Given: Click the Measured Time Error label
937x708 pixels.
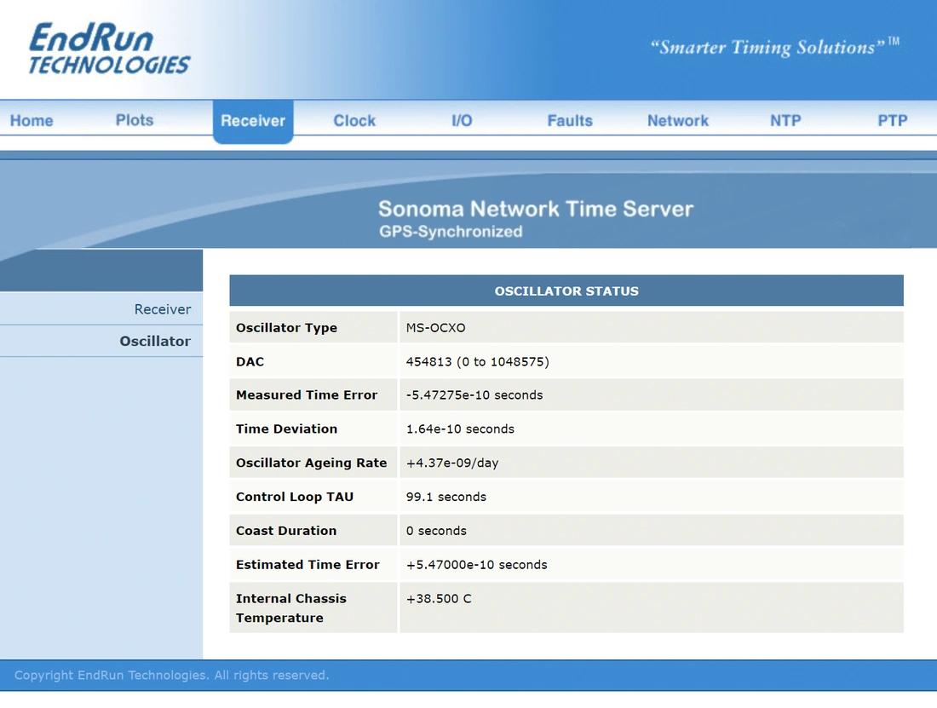Looking at the screenshot, I should click(x=307, y=395).
